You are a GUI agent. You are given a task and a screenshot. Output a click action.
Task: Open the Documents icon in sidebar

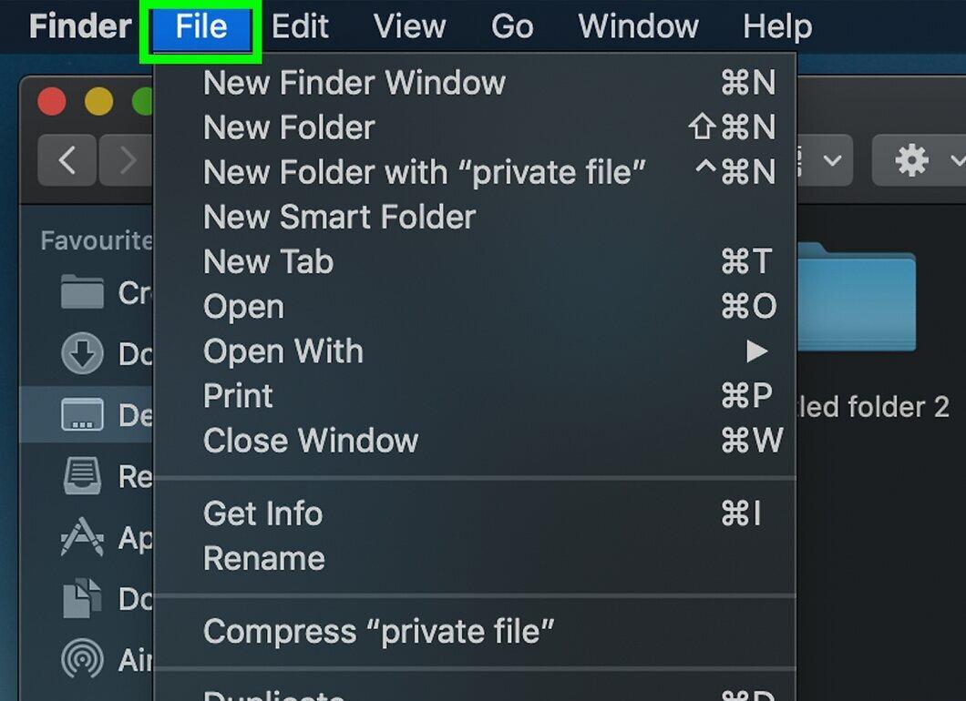pyautogui.click(x=82, y=597)
